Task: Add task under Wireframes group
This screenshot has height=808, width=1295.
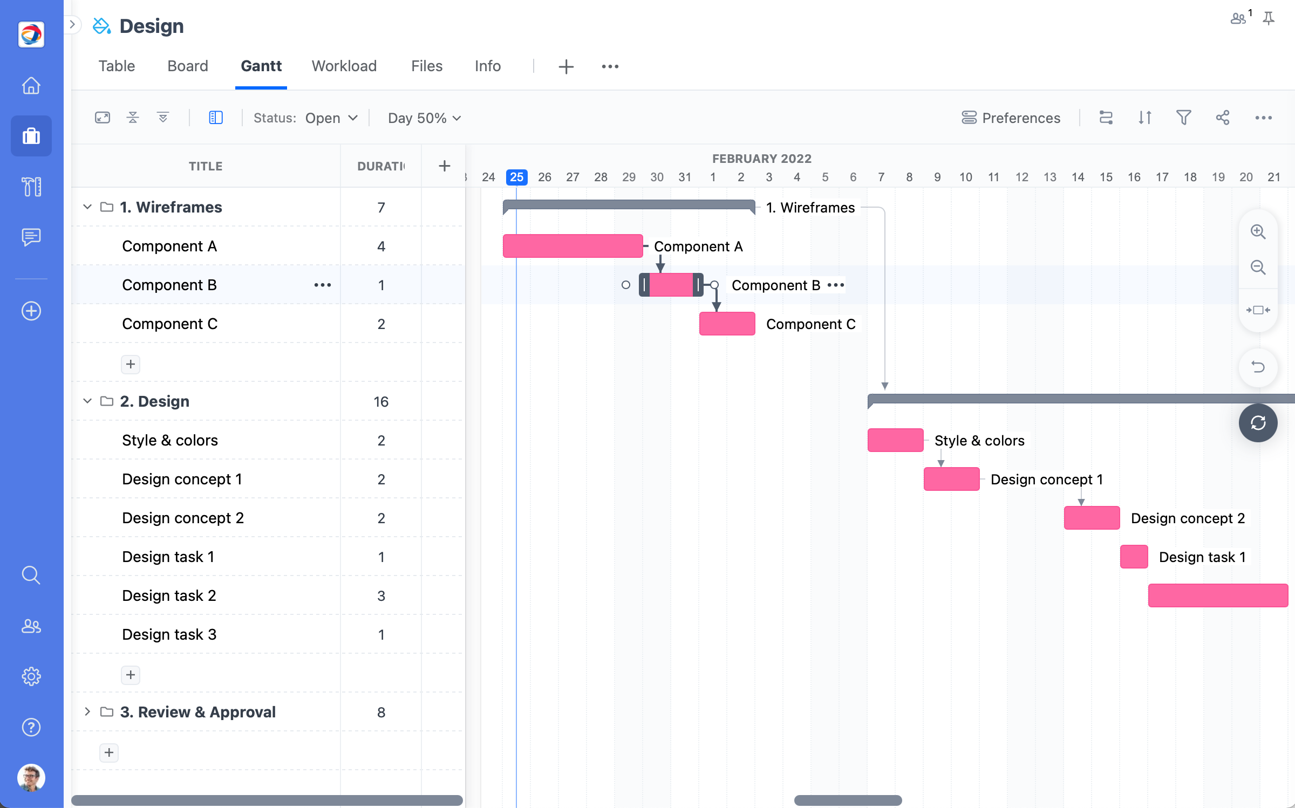Action: pyautogui.click(x=131, y=364)
